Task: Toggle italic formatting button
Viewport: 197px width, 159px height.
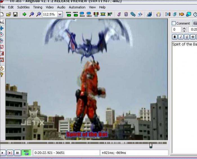Action: point(181,37)
